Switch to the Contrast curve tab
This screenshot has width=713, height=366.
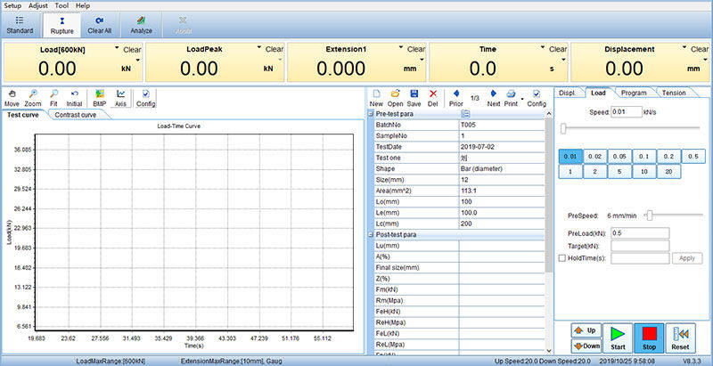point(76,114)
